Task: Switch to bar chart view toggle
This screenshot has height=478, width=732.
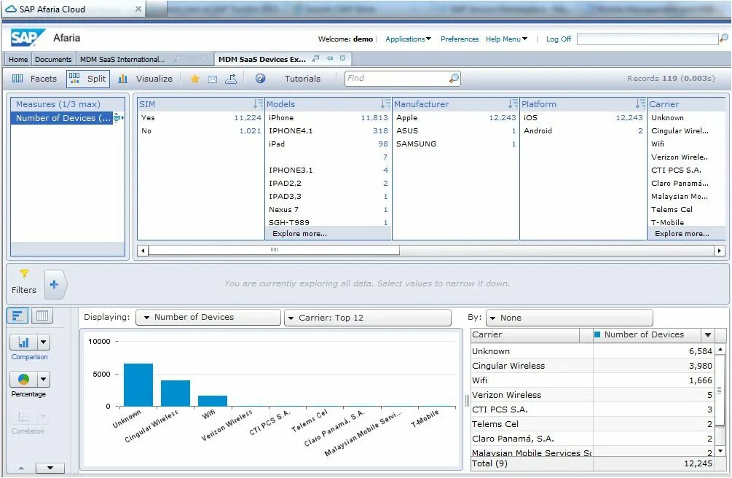Action: (17, 316)
